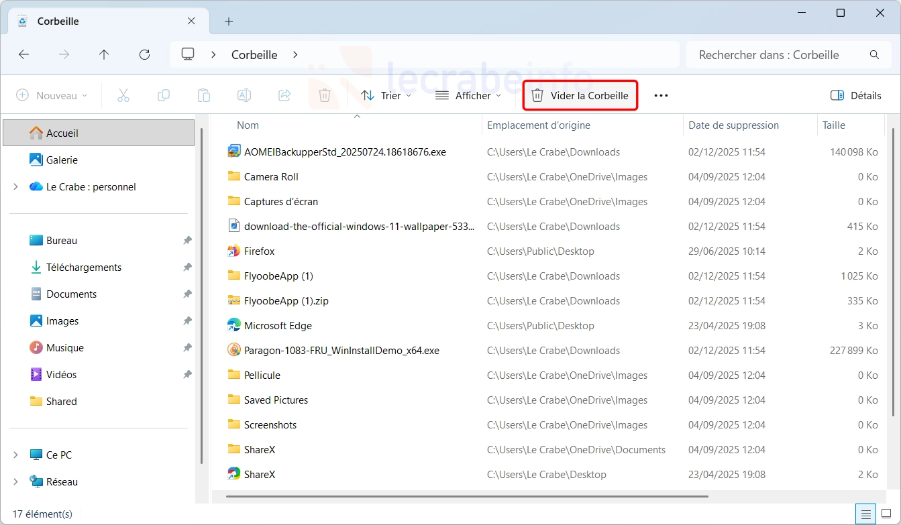Screen dimensions: 901x525
Task: Open a new tab with plus button
Action: tap(229, 21)
